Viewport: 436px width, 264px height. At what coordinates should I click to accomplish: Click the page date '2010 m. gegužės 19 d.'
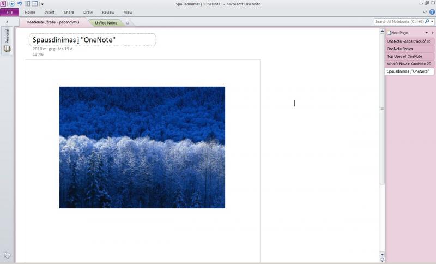click(53, 49)
